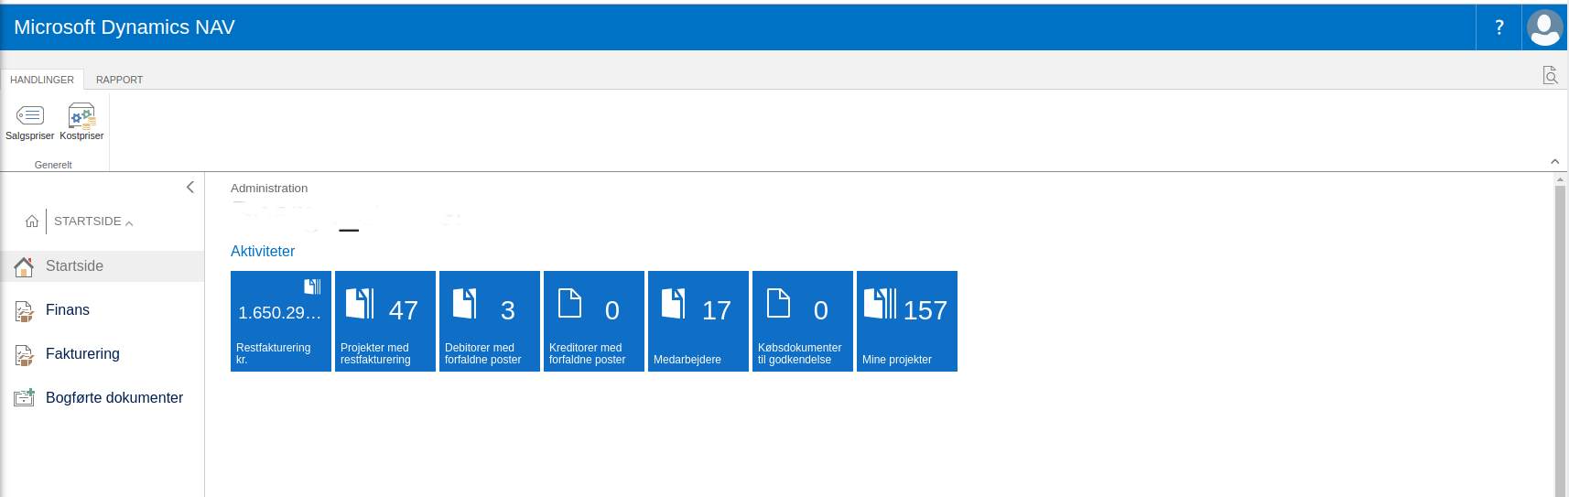Click icon on Projekter med restfakturering tile

(360, 304)
